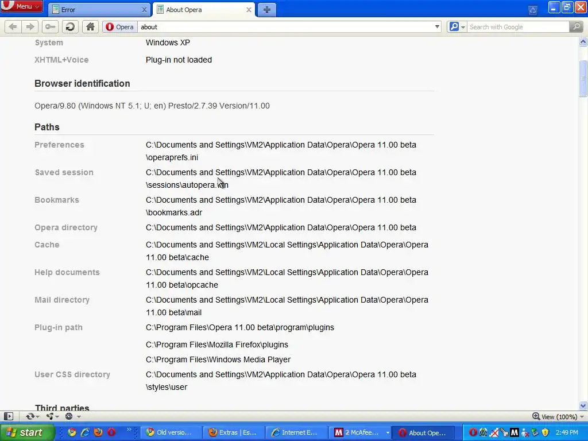
Task: Click the Paths heading
Action: pos(47,127)
